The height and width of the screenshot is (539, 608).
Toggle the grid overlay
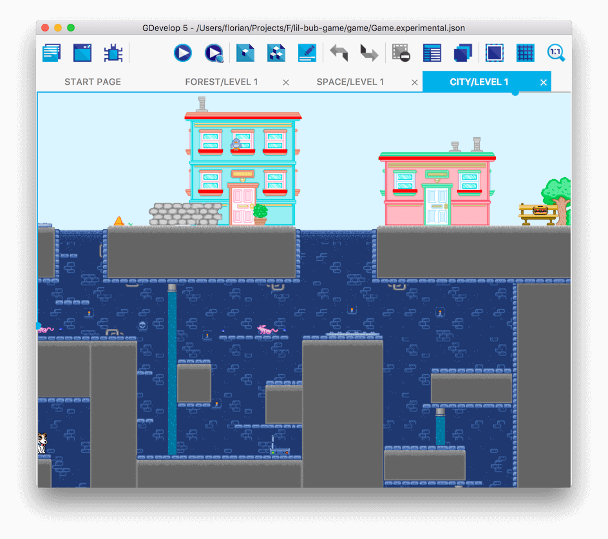point(525,53)
